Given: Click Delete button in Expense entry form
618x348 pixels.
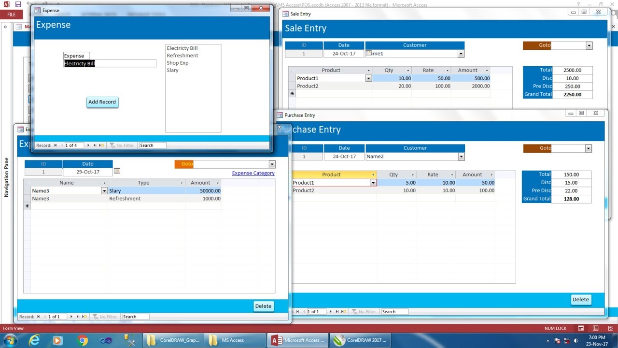Looking at the screenshot, I should tap(263, 306).
